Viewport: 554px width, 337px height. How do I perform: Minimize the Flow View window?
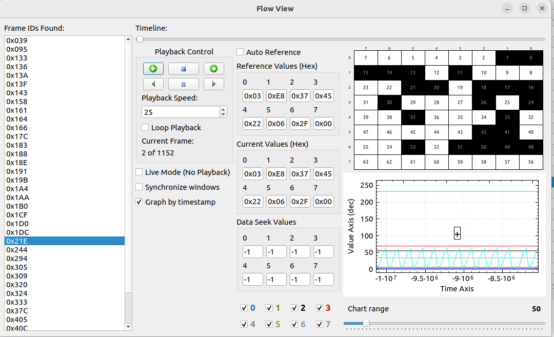[507, 9]
